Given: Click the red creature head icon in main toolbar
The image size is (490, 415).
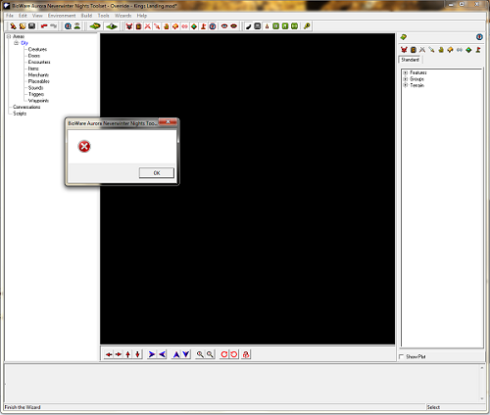Looking at the screenshot, I should tap(129, 26).
